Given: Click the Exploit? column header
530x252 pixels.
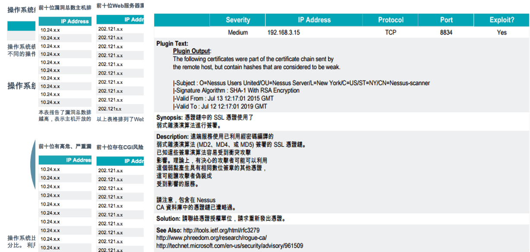Looking at the screenshot, I should coord(502,20).
